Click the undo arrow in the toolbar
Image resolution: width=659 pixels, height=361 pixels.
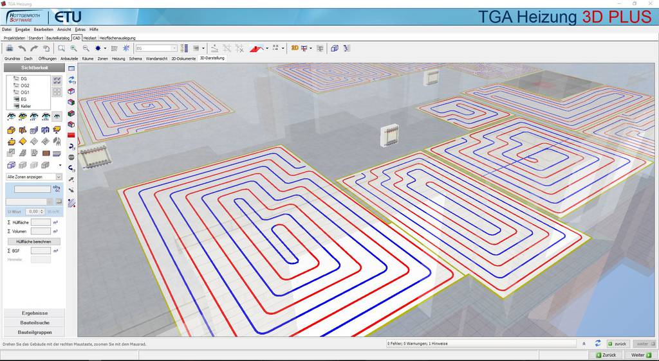point(22,48)
